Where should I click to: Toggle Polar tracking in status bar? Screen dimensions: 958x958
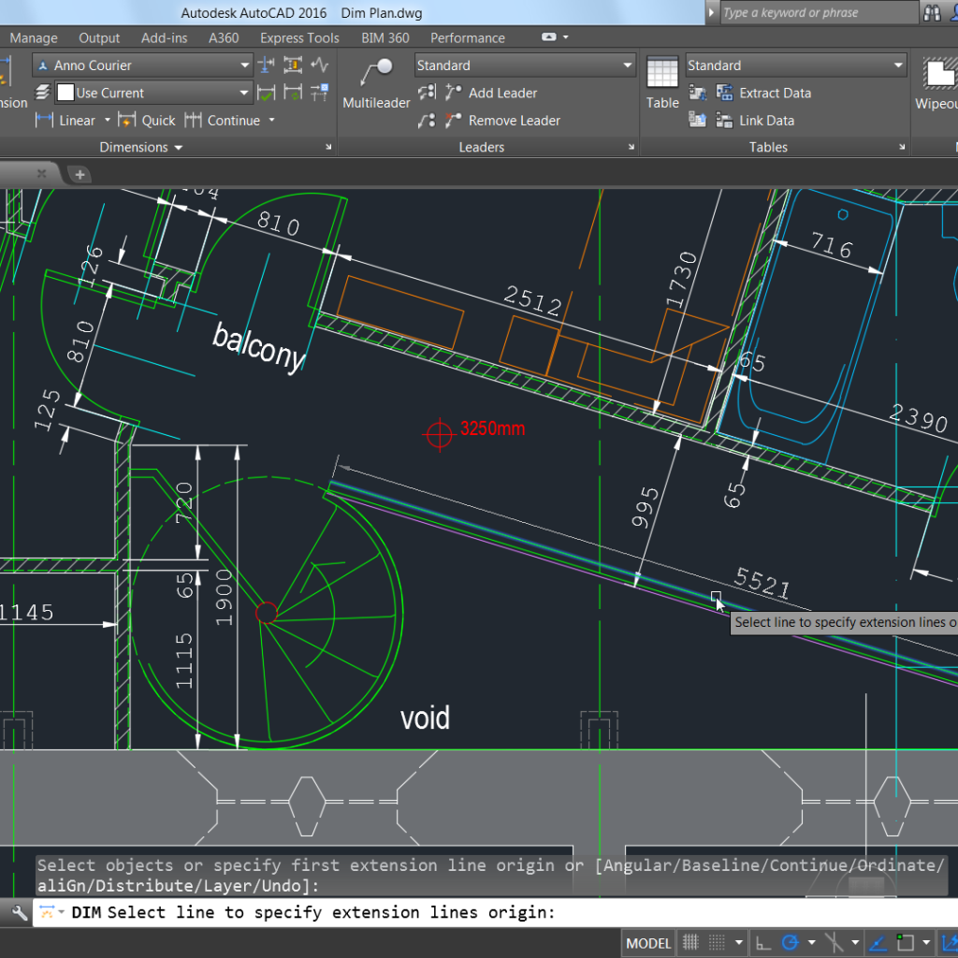tap(791, 943)
